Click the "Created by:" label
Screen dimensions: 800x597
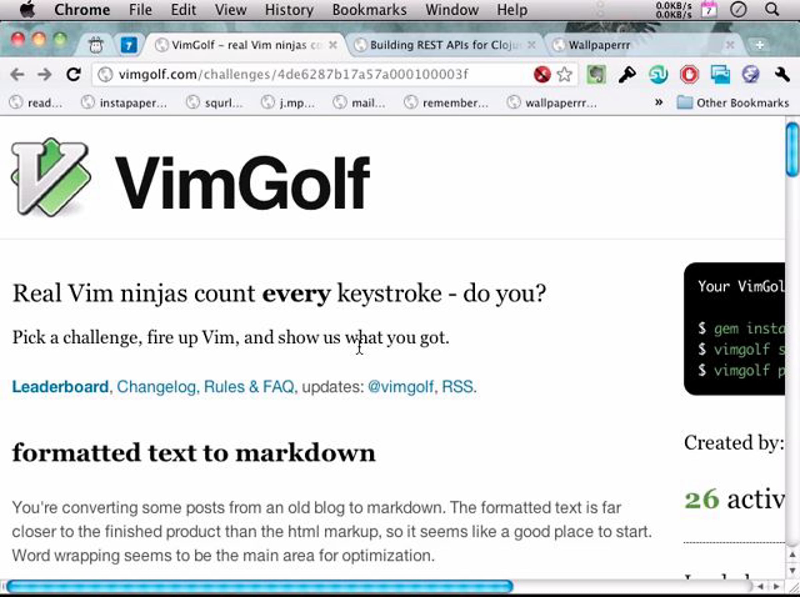click(x=734, y=443)
